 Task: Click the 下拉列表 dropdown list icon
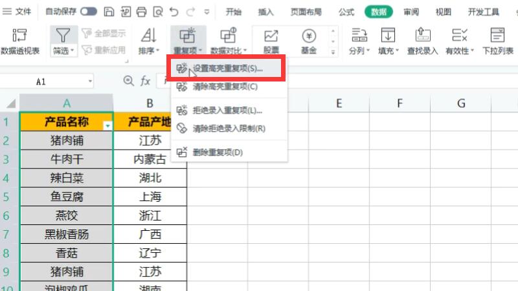click(x=498, y=36)
